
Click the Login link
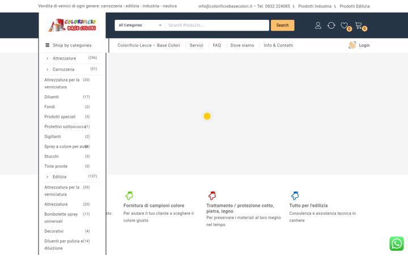[364, 45]
